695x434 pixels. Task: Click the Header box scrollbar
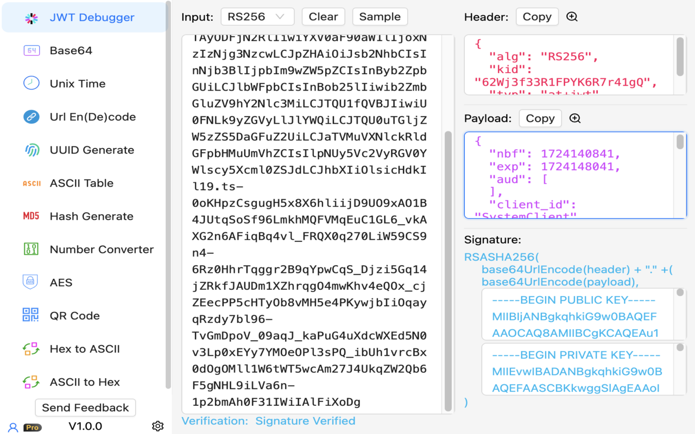coord(680,56)
